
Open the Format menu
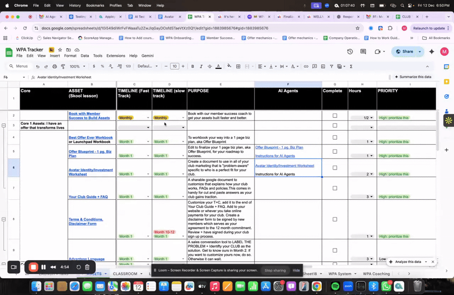click(70, 56)
